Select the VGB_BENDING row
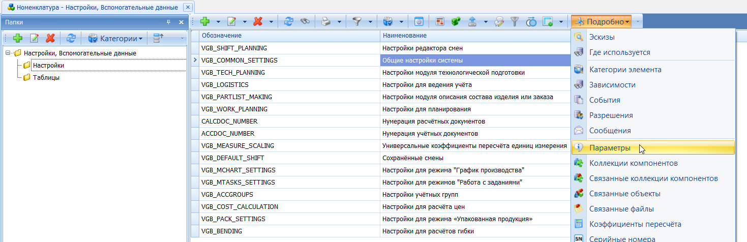The height and width of the screenshot is (242, 747). (x=222, y=231)
